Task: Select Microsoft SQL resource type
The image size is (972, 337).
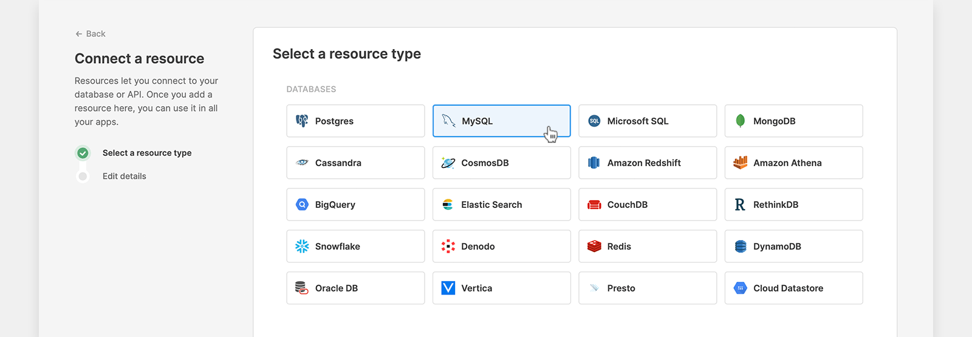Action: [647, 121]
